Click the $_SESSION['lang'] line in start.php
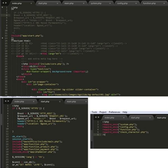This screenshot has width=168, height=168. pyautogui.click(x=28, y=157)
